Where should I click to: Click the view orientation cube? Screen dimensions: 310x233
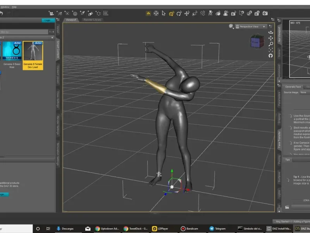click(256, 41)
